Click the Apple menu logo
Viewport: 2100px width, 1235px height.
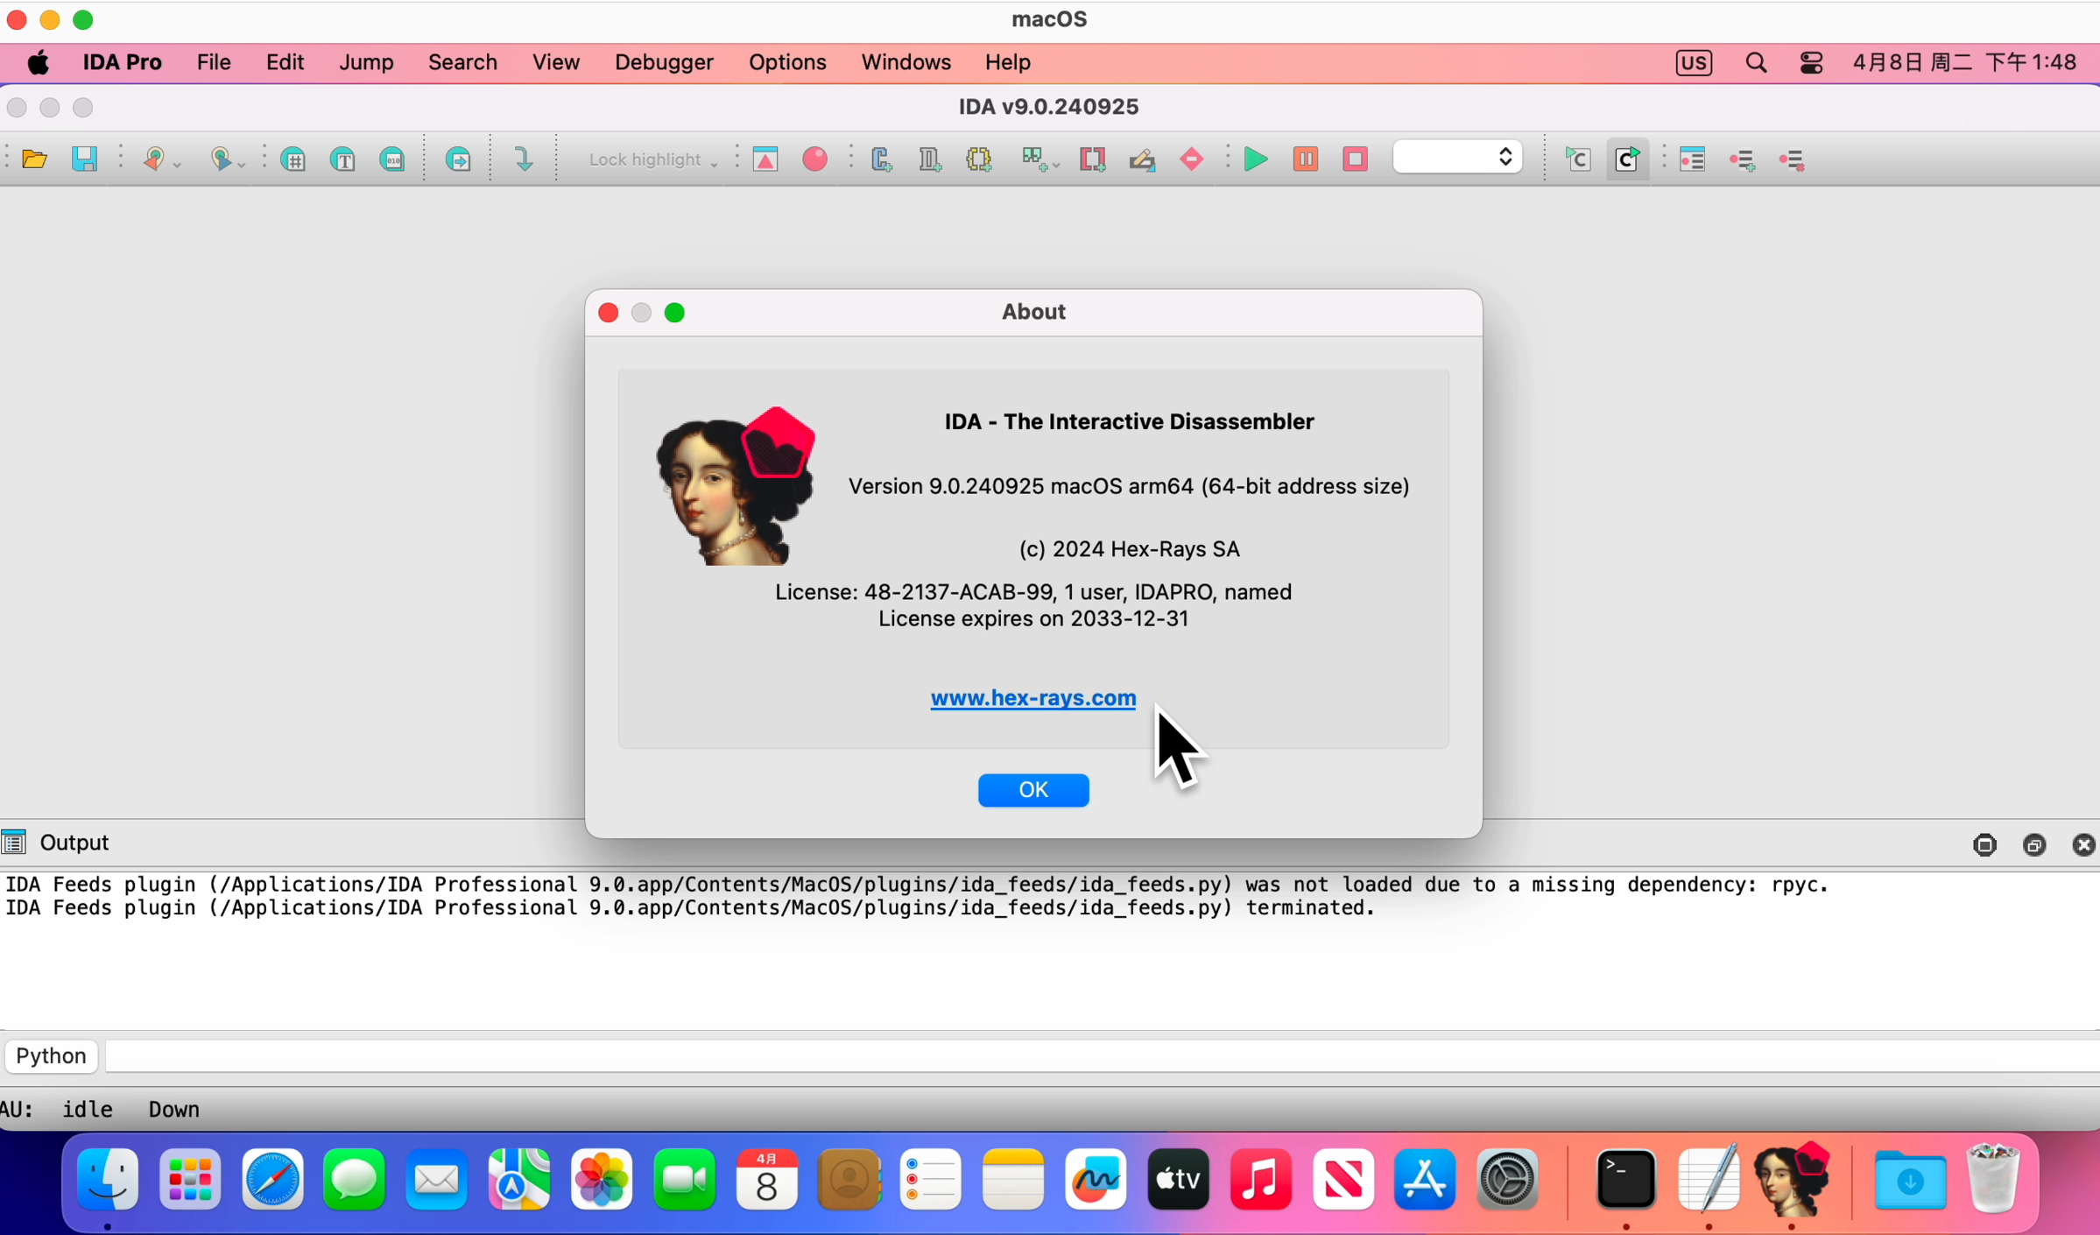(x=39, y=62)
